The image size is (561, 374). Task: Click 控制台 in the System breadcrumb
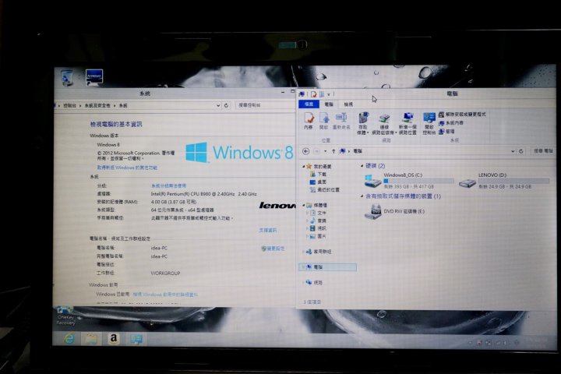coord(69,106)
